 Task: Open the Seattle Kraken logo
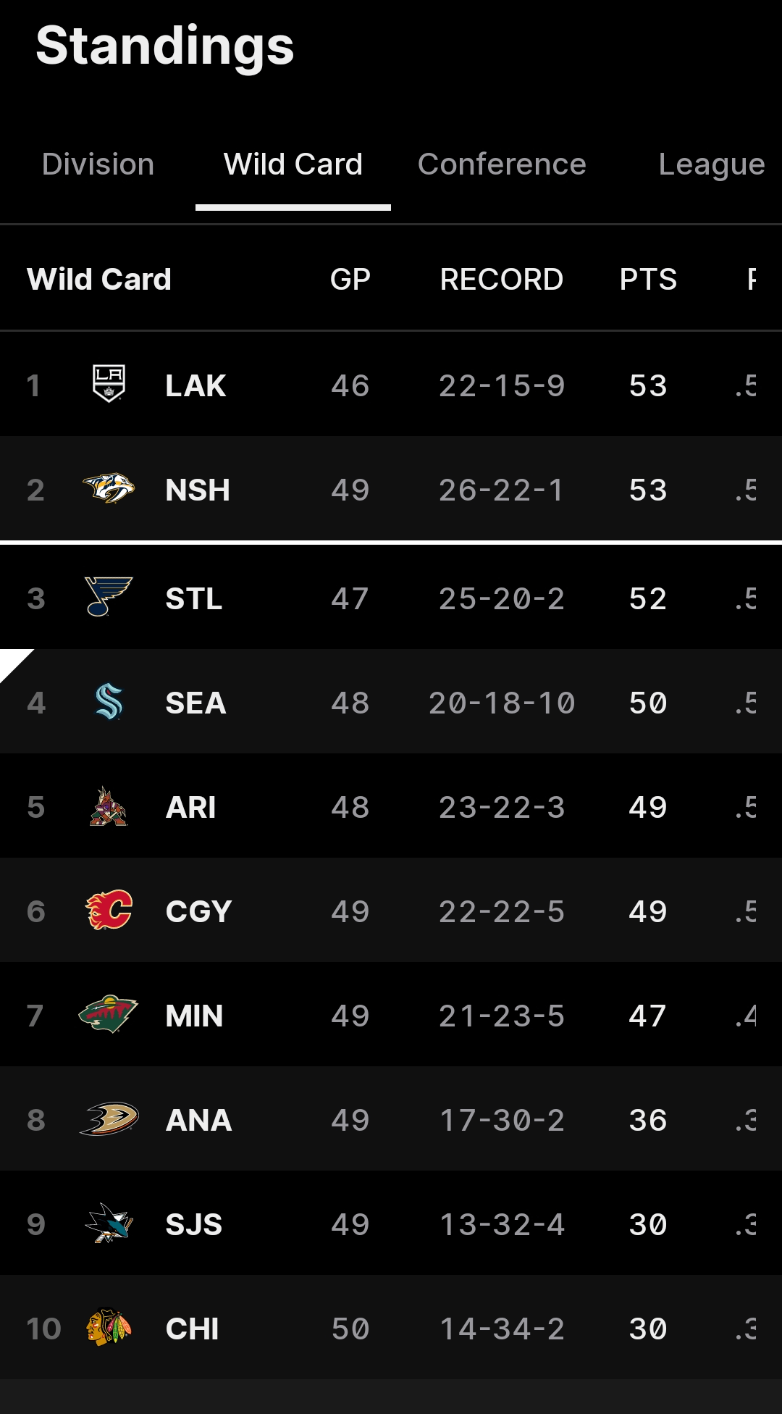(109, 702)
